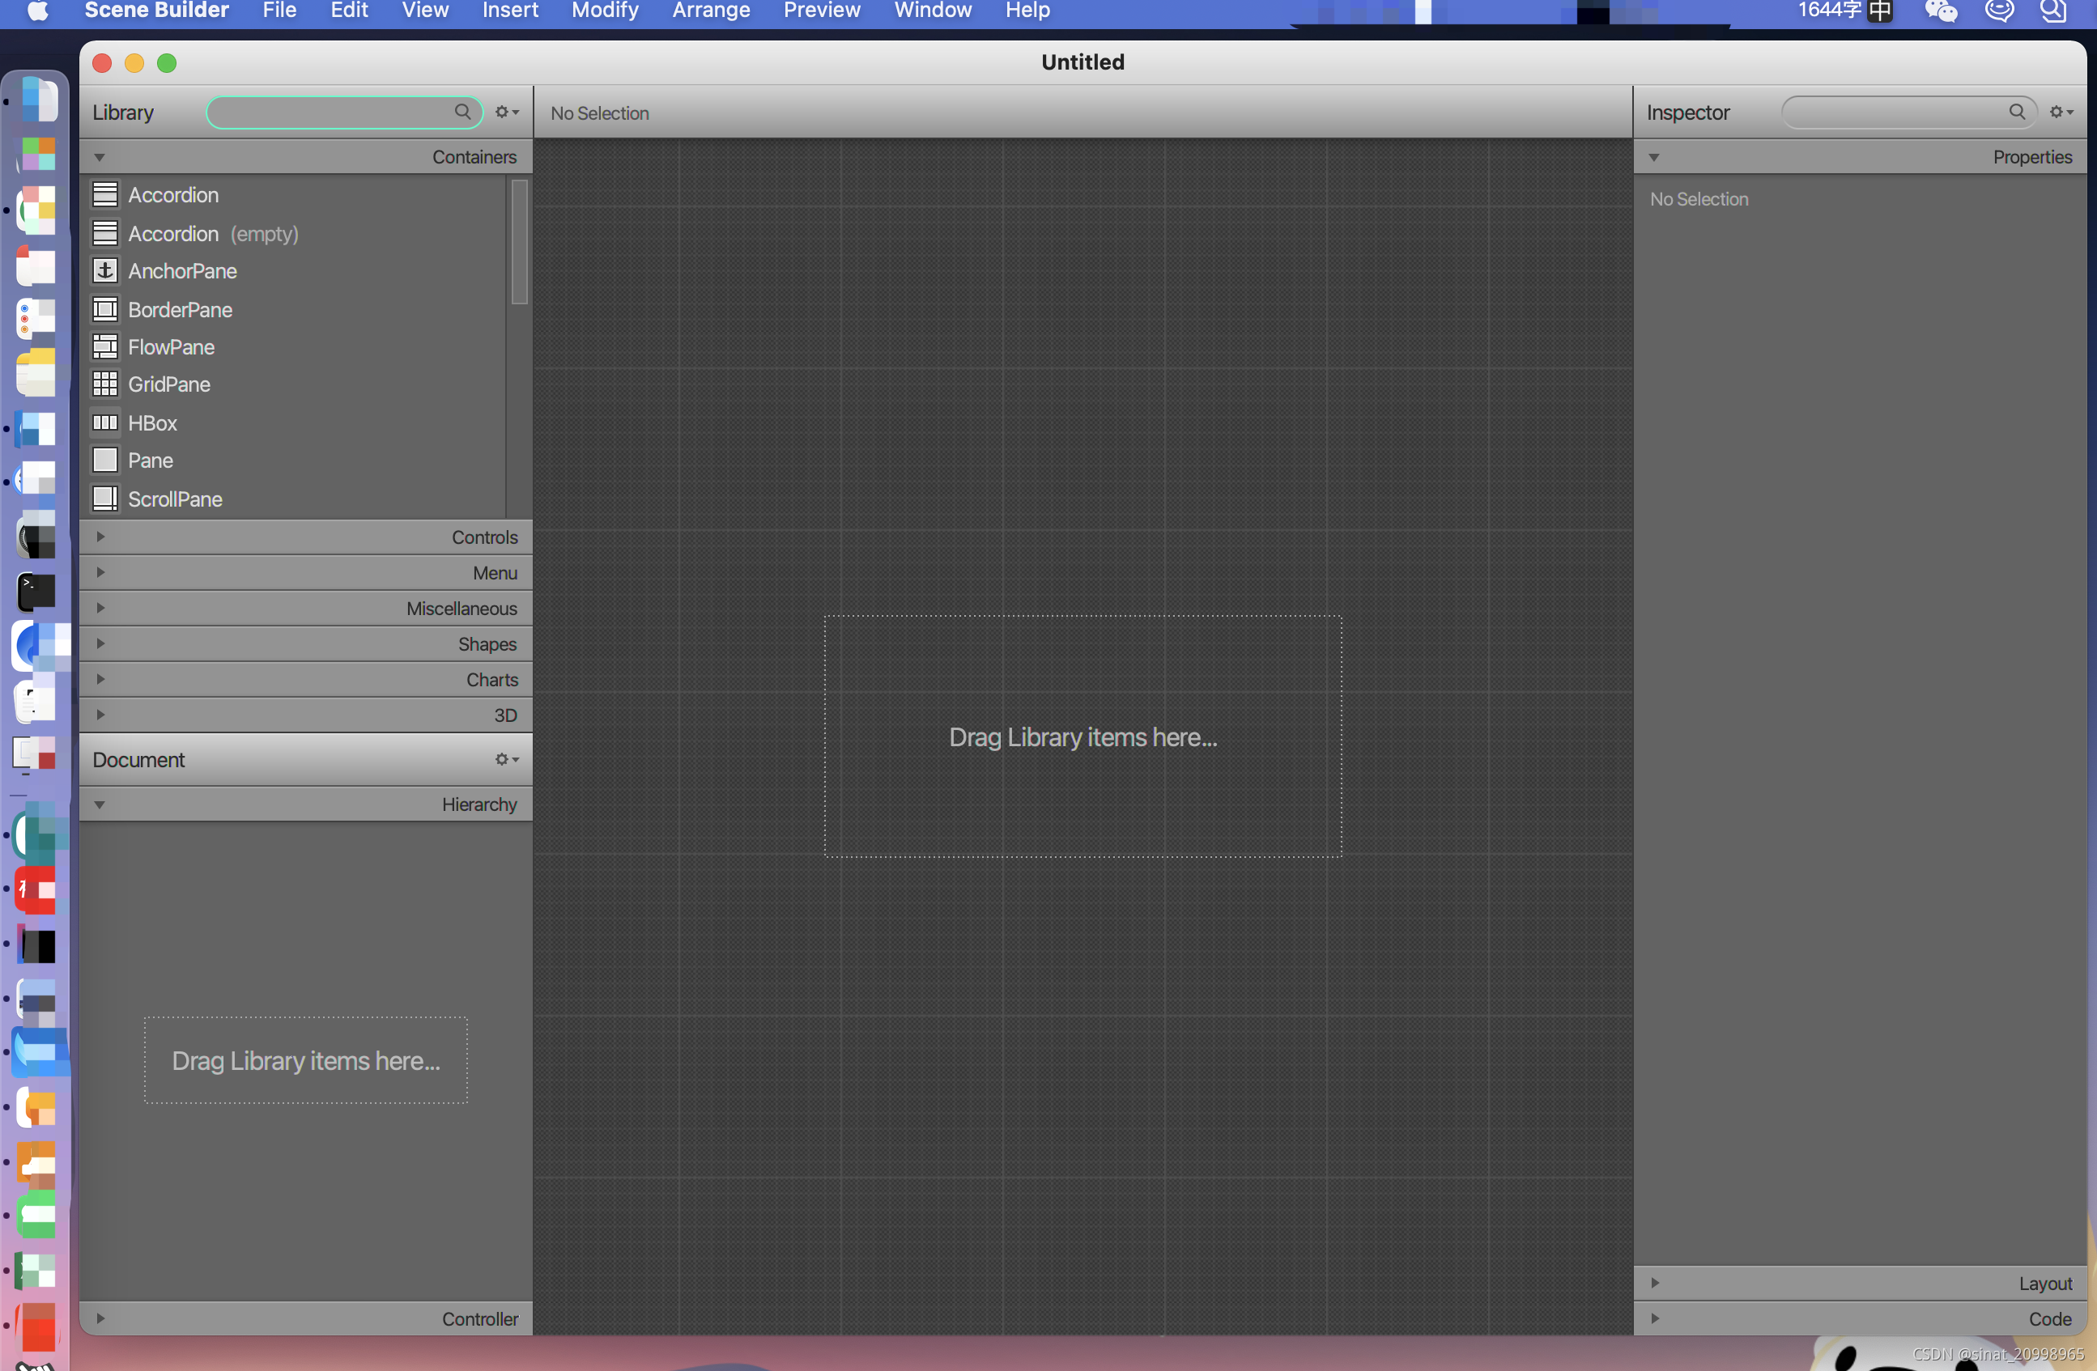Viewport: 2097px width, 1371px height.
Task: Expand the Shapes library section
Action: (x=100, y=643)
